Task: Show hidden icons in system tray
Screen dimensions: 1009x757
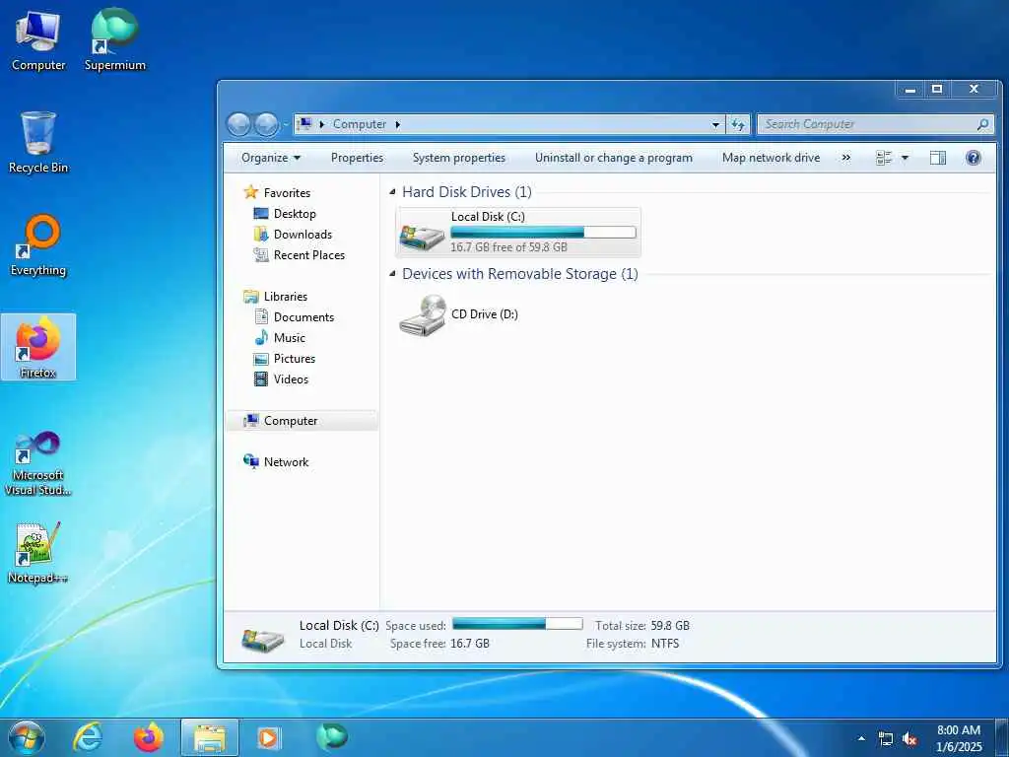Action: pyautogui.click(x=861, y=738)
